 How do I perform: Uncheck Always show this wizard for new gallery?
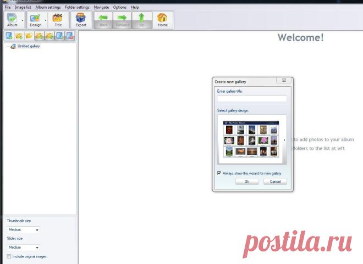(219, 173)
